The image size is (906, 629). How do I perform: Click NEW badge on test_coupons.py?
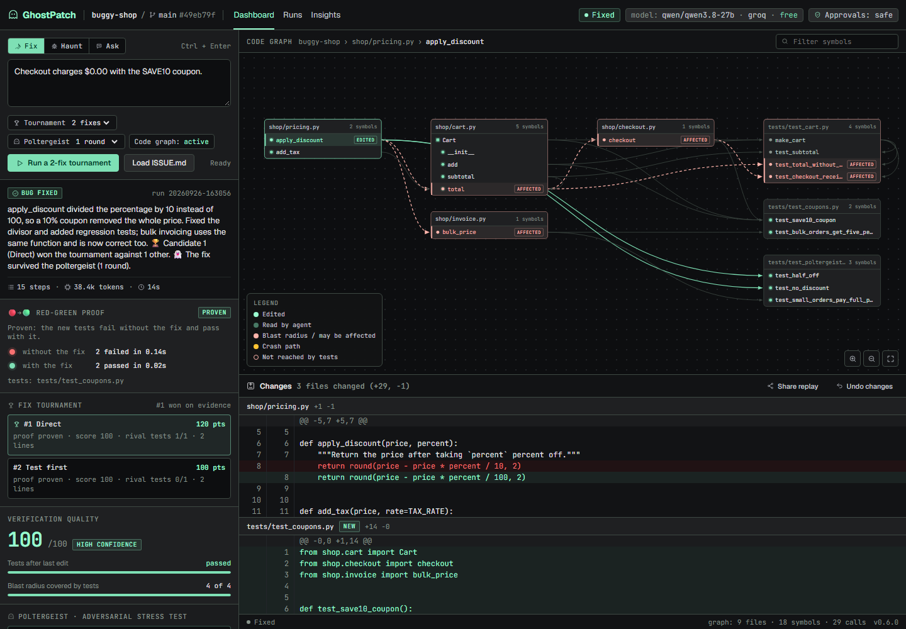point(349,526)
